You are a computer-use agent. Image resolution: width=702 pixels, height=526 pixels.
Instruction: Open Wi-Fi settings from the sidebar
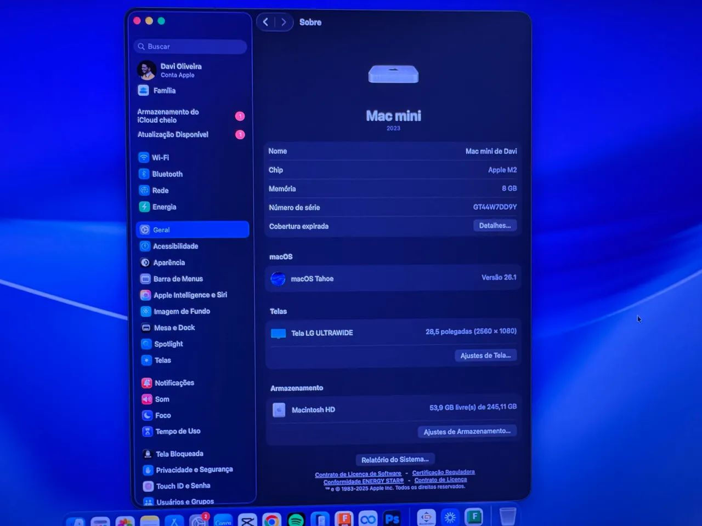pos(160,157)
